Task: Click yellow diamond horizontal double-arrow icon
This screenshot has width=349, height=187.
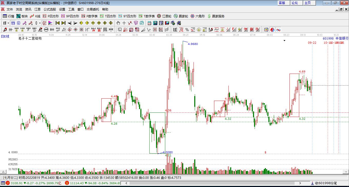Action: pos(93,23)
